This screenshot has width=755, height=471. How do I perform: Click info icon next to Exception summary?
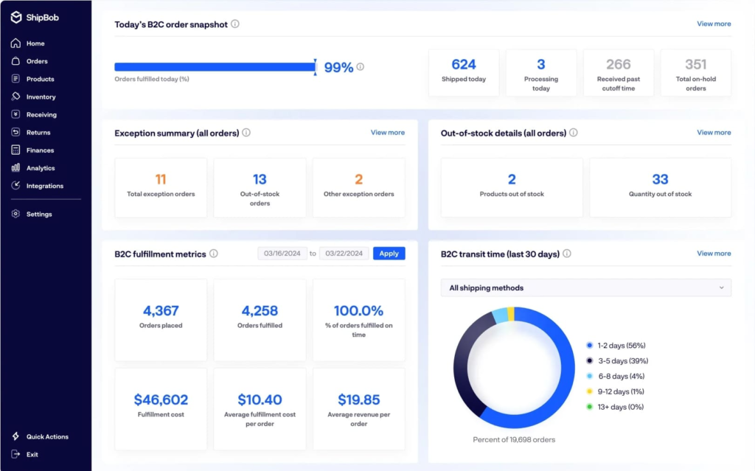[246, 133]
